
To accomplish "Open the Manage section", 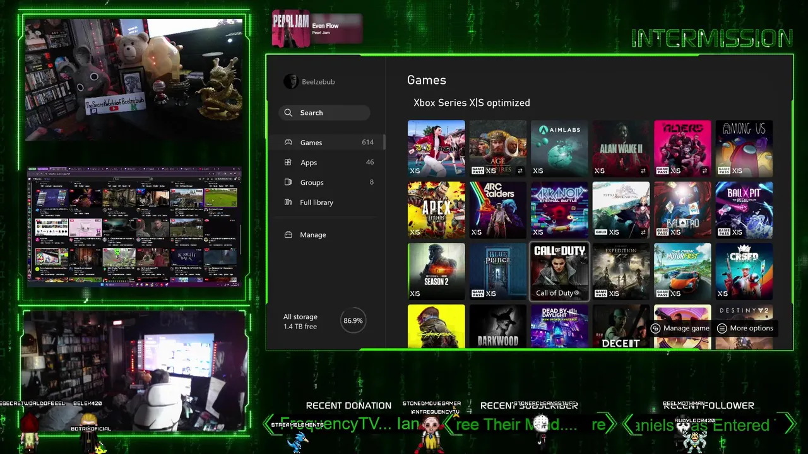I will click(330, 235).
